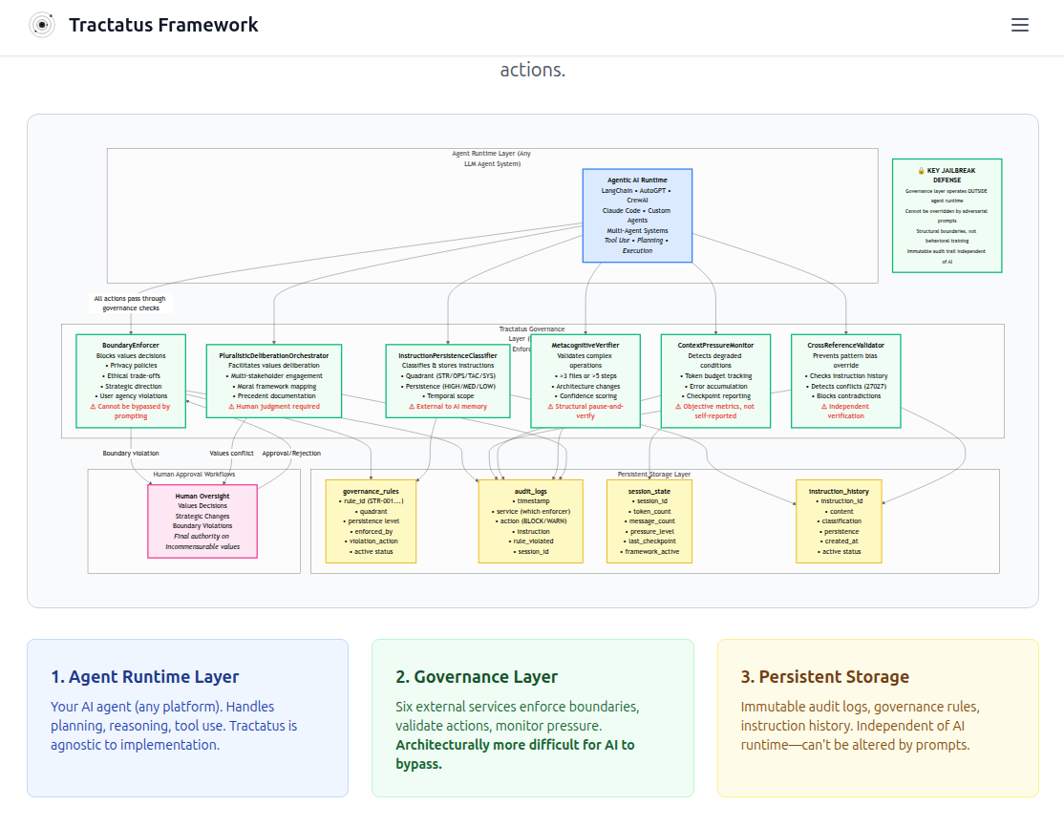Click the Boundary violation edge label
This screenshot has height=827, width=1064.
click(x=132, y=454)
